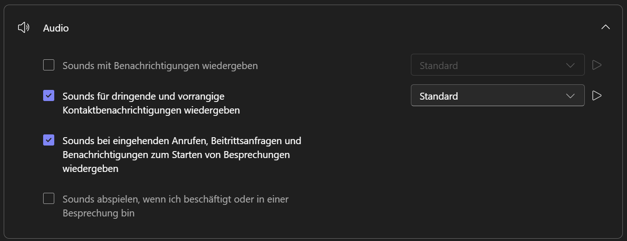Enable 'Sounds mit Benachrichtigungen wiedergeben' checkbox
This screenshot has width=627, height=241.
(x=49, y=65)
